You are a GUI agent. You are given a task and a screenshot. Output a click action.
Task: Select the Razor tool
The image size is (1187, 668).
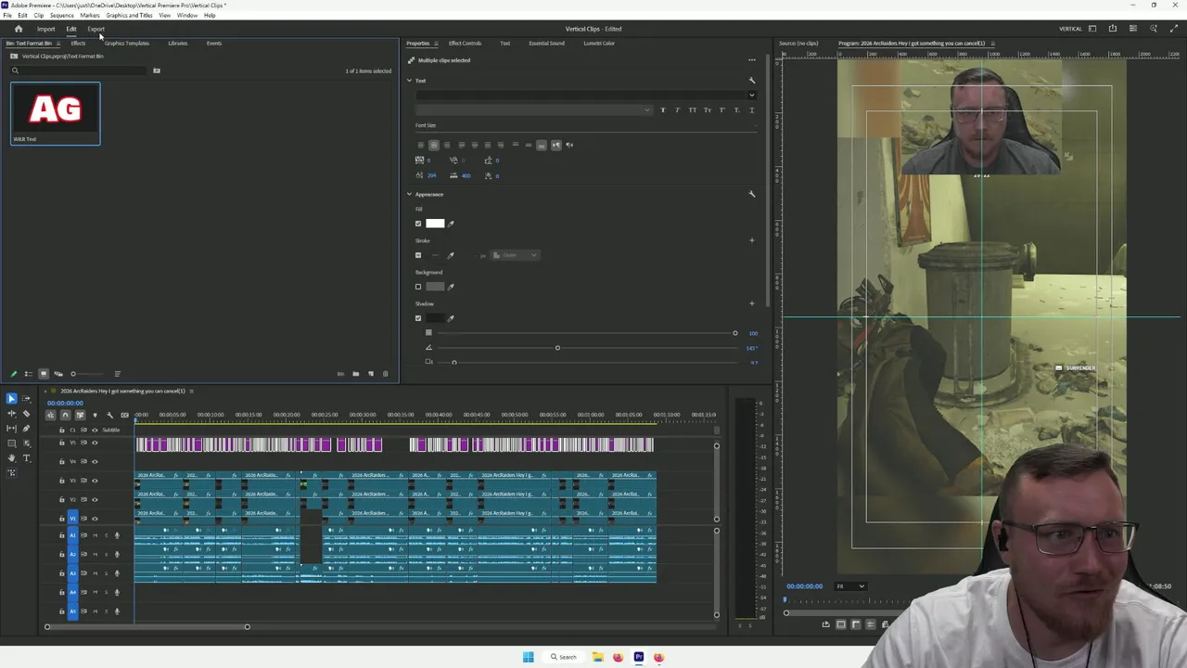[x=26, y=414]
